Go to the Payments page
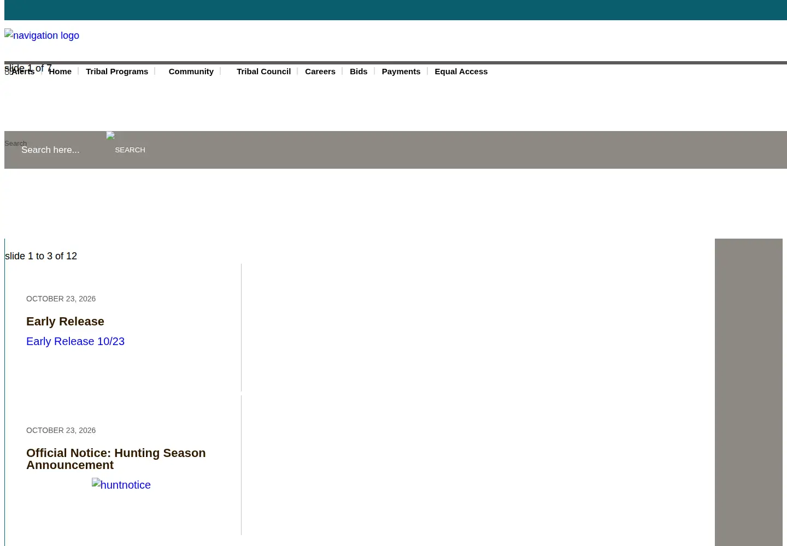The height and width of the screenshot is (546, 787). coord(401,72)
